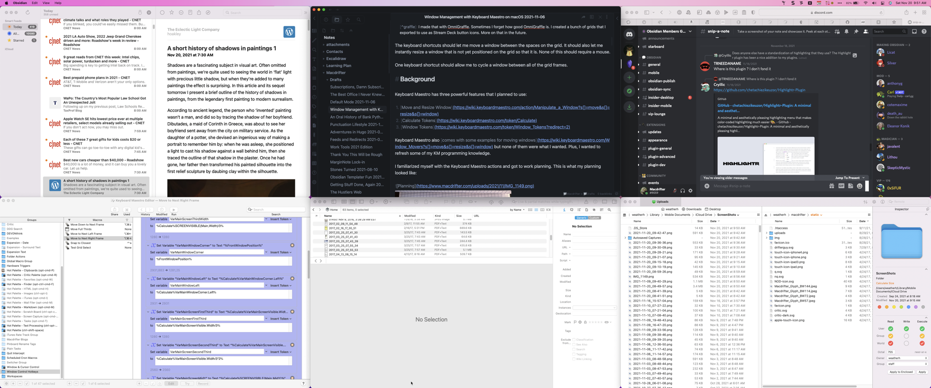Select blue color tag in Inspector
The width and height of the screenshot is (931, 388).
pyautogui.click(x=909, y=307)
